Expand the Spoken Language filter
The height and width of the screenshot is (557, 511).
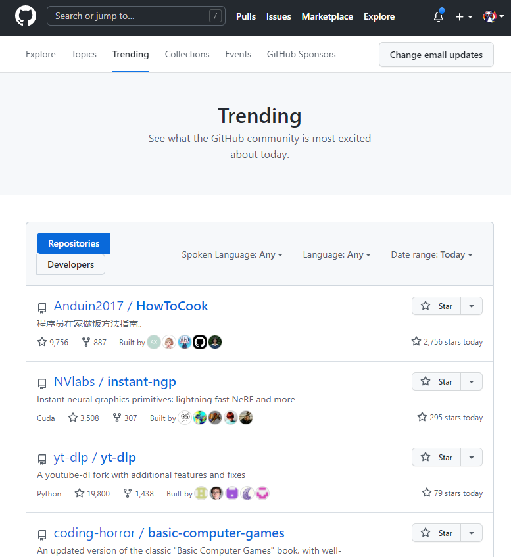[x=232, y=254]
